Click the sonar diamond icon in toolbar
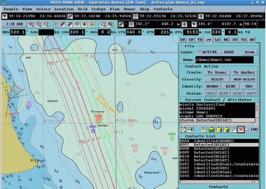Viewport: 266px width, 189px height. coord(77,24)
